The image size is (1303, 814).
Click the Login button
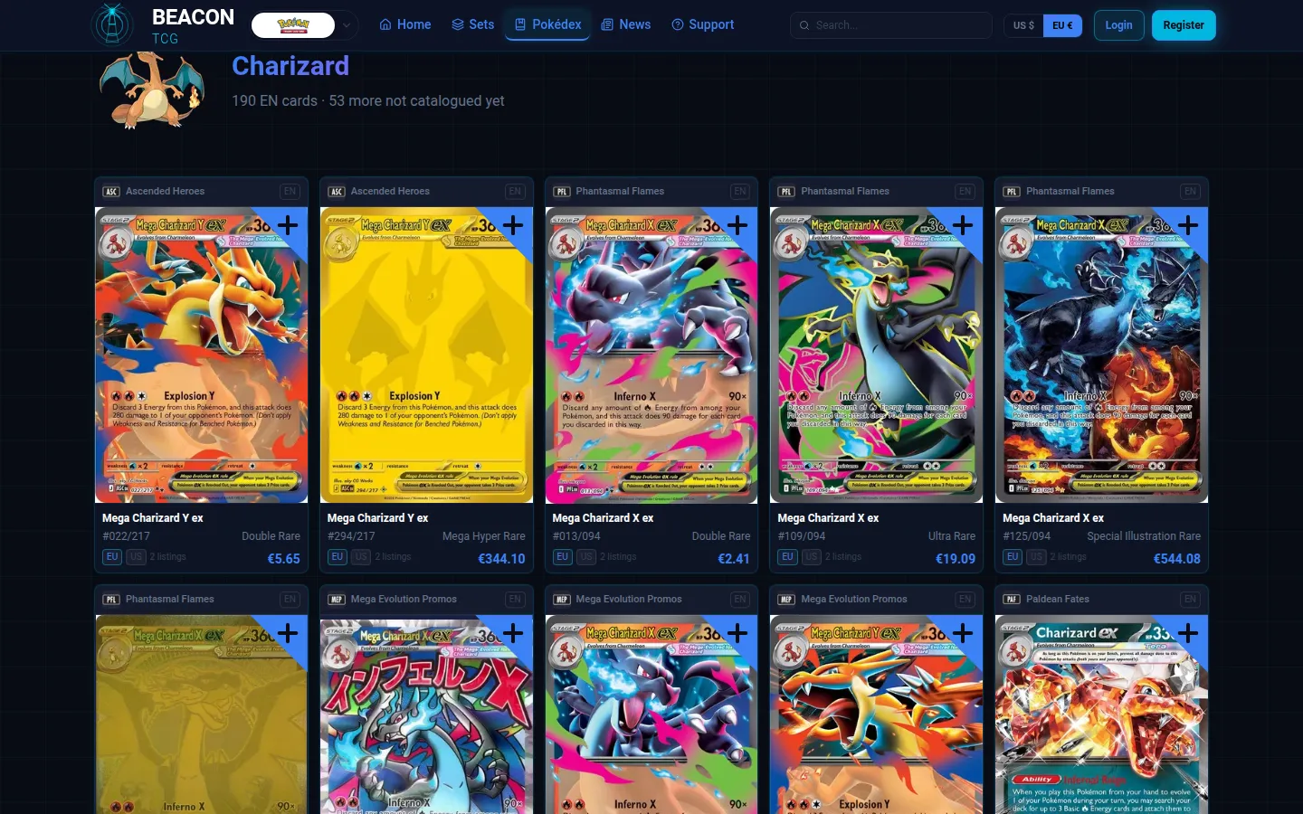tap(1118, 25)
